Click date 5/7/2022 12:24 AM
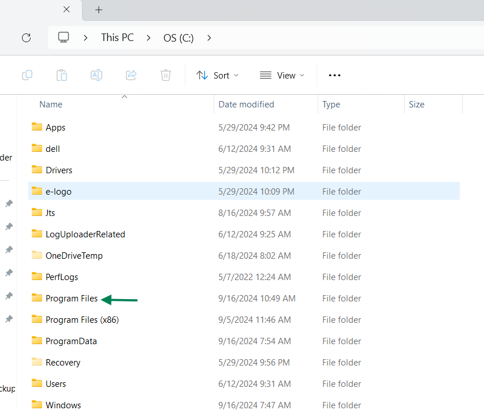Image resolution: width=484 pixels, height=410 pixels. click(255, 277)
